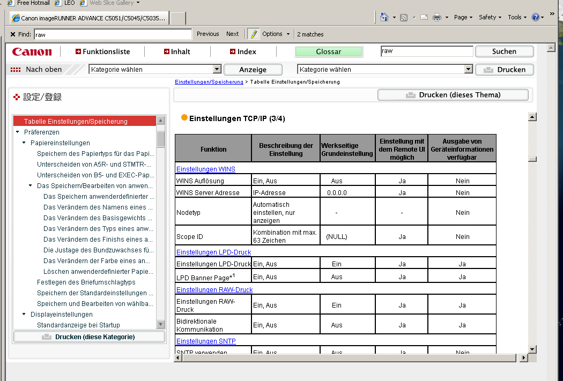This screenshot has height=381, width=563.
Task: Open the Funktionsliste tab
Action: point(103,51)
